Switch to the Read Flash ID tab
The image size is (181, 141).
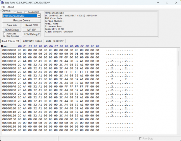click(10, 41)
